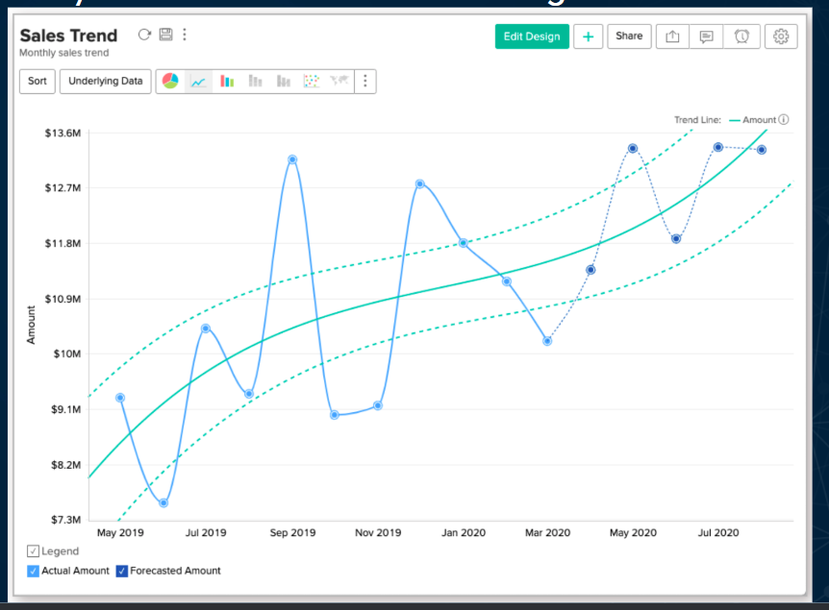This screenshot has height=610, width=829.
Task: Open the comments icon
Action: 706,37
